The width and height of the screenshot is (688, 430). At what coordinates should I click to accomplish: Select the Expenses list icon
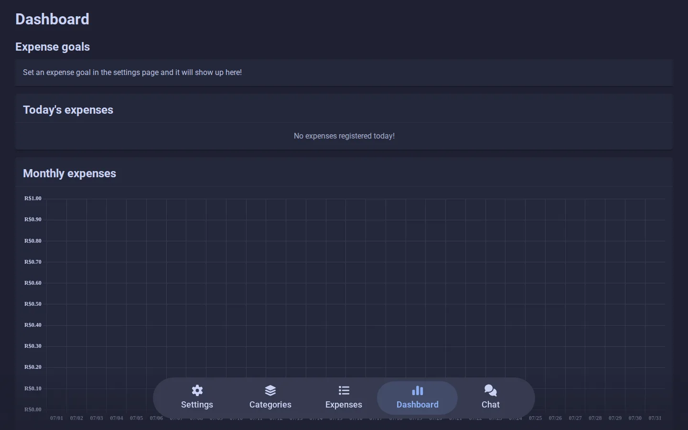[344, 390]
